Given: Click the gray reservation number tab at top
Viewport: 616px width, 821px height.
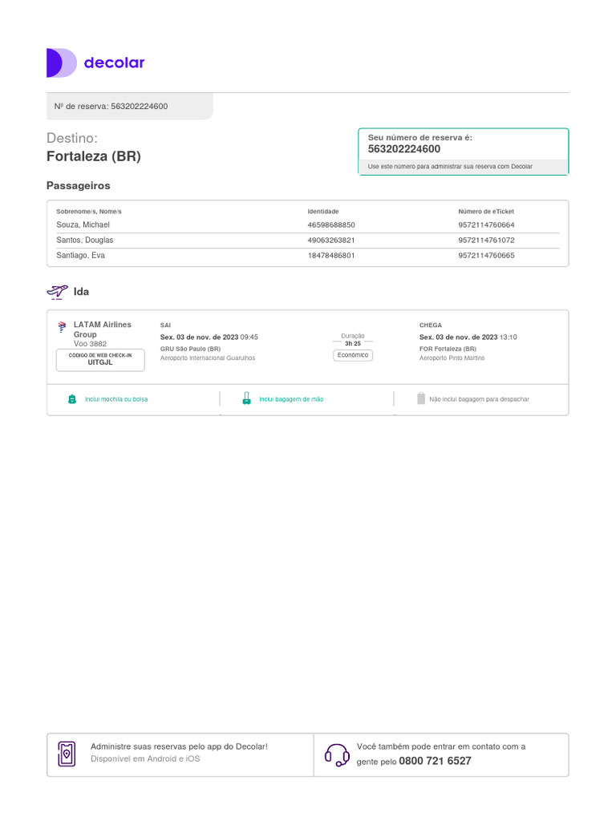Looking at the screenshot, I should pyautogui.click(x=130, y=107).
